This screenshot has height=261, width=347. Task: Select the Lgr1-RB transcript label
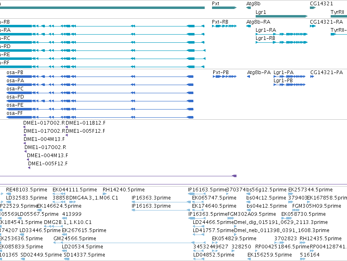[265, 38]
